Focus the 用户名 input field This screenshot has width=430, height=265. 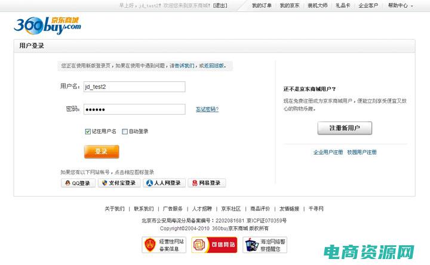134,87
